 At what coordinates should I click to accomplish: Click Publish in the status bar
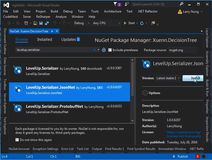pos(183,157)
